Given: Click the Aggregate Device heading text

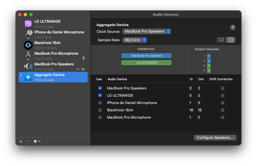Looking at the screenshot, I should pyautogui.click(x=112, y=25).
